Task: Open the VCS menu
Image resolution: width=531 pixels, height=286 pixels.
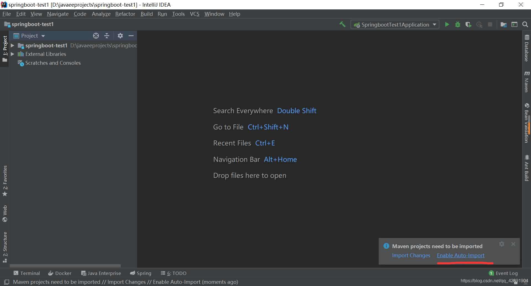Action: (194, 14)
